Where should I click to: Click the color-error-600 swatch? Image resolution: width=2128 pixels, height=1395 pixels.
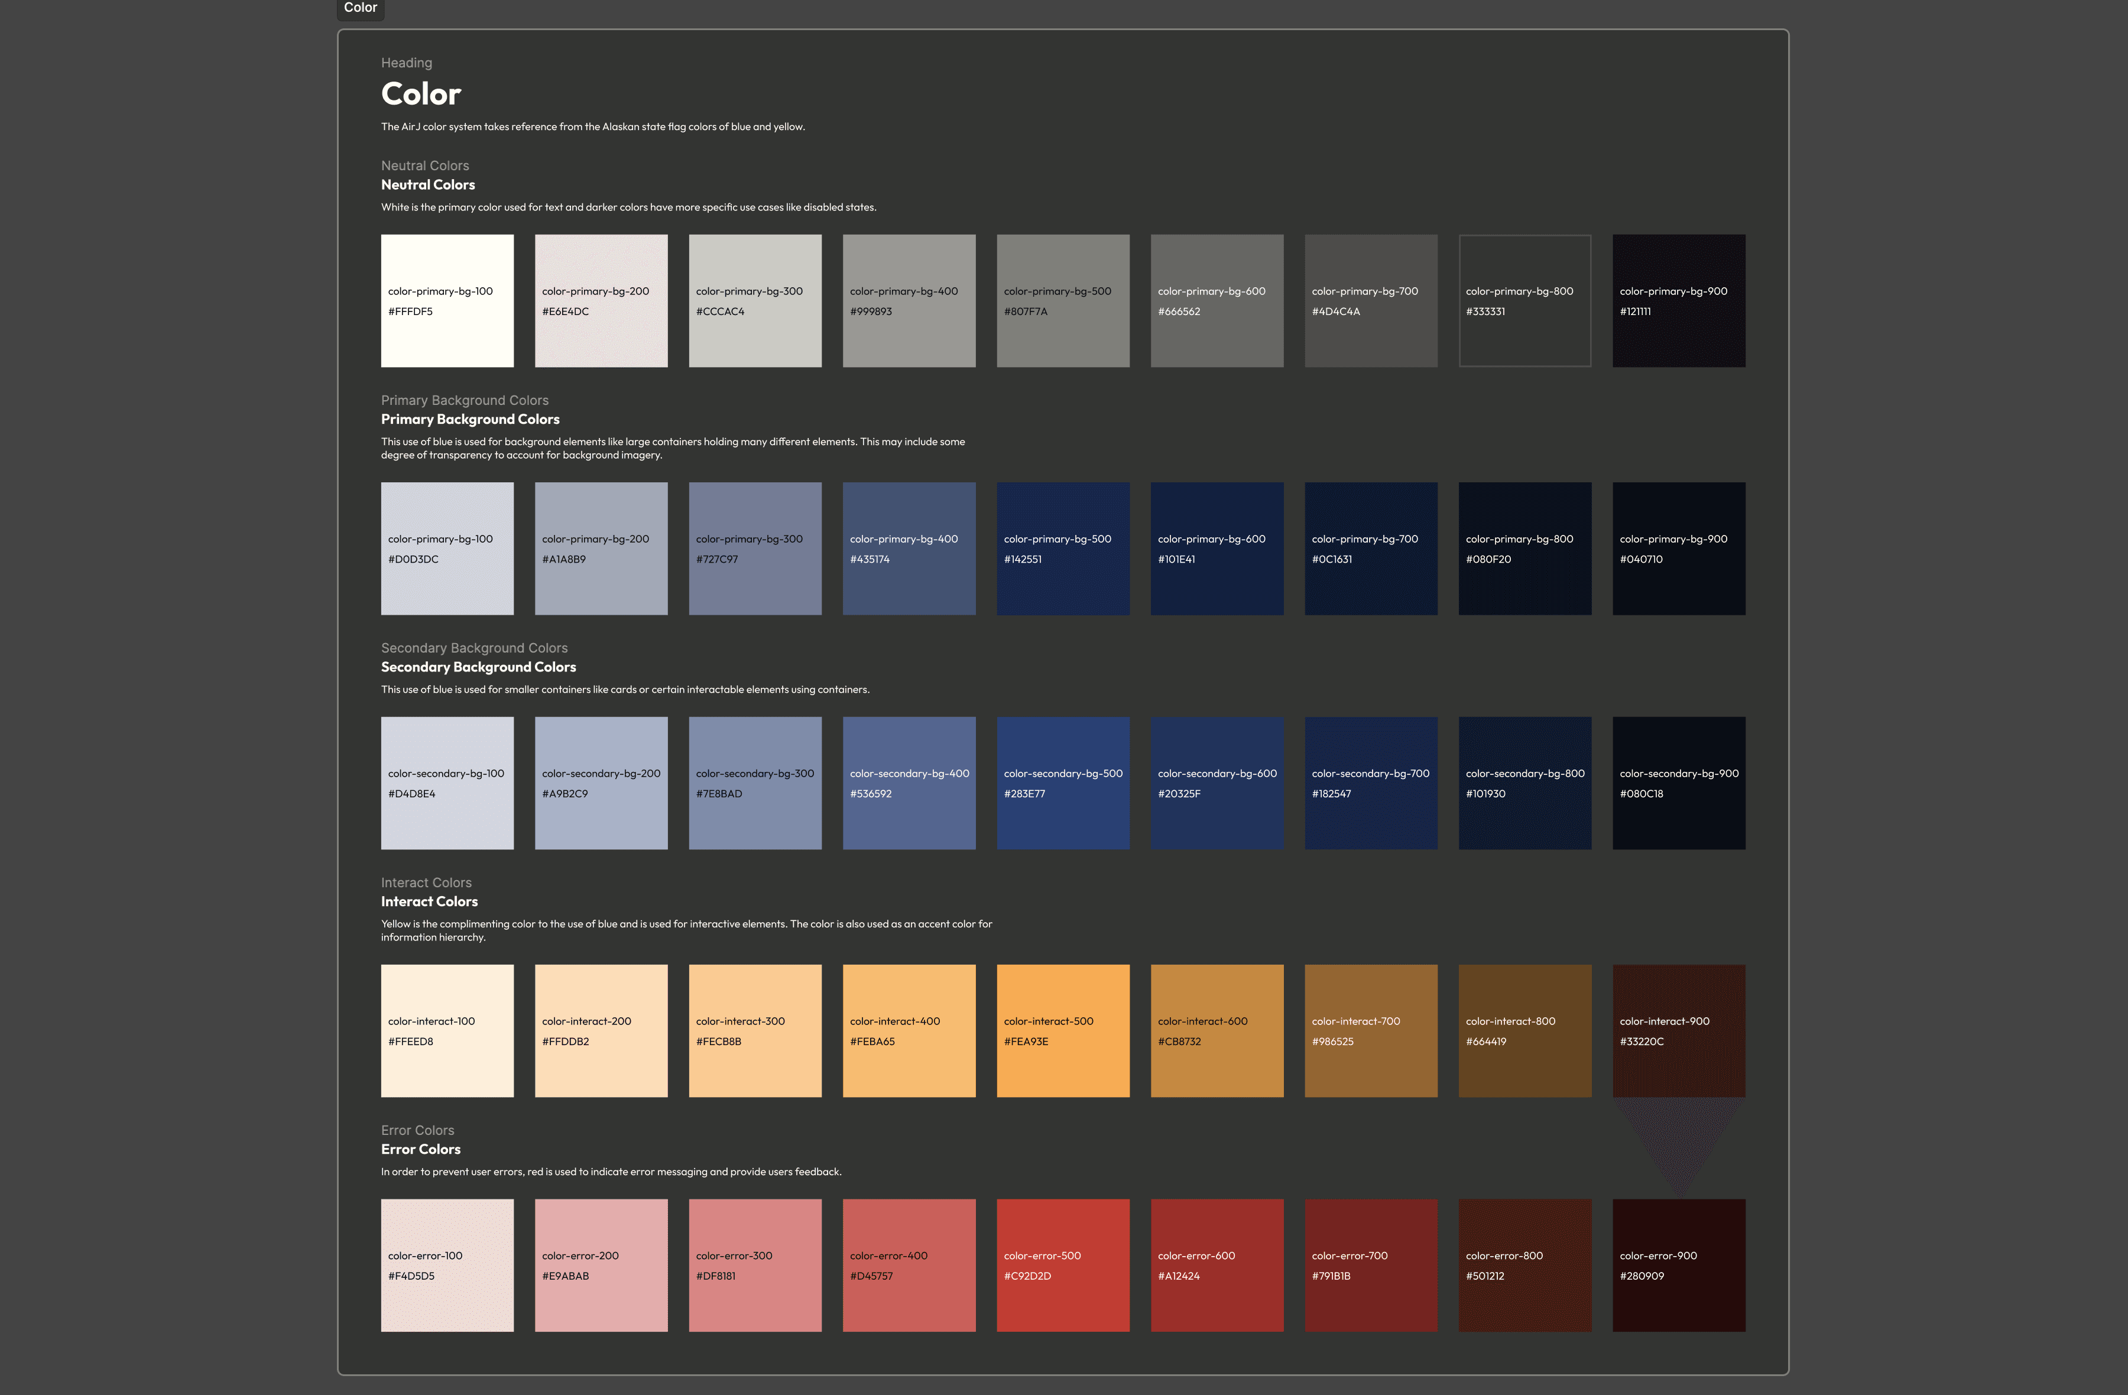[x=1217, y=1266]
